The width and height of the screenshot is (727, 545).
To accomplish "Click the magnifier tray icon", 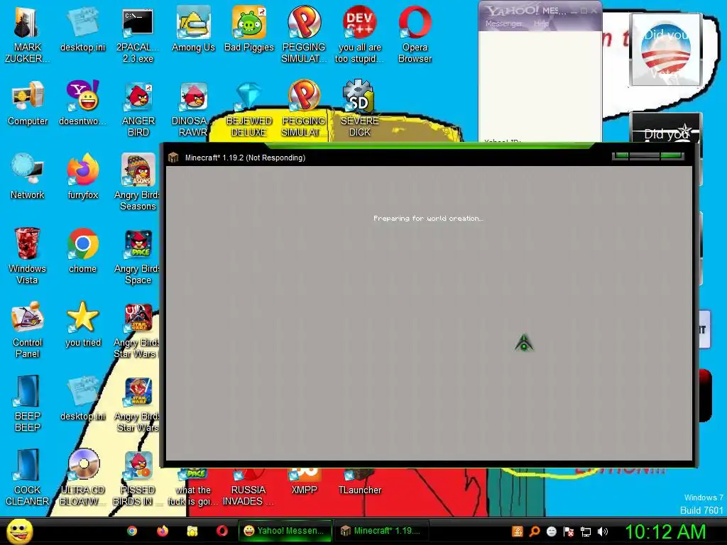I will pos(535,532).
